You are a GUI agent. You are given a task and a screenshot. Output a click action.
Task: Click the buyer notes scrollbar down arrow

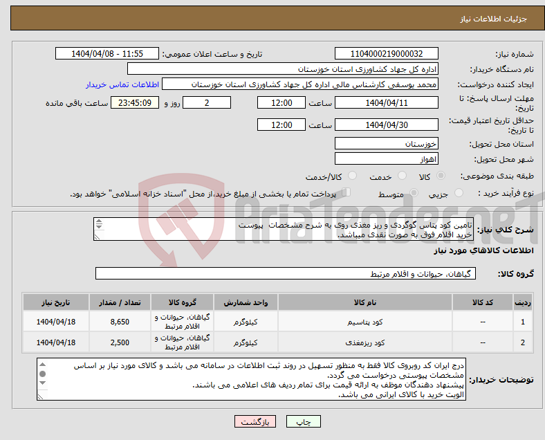tap(42, 383)
